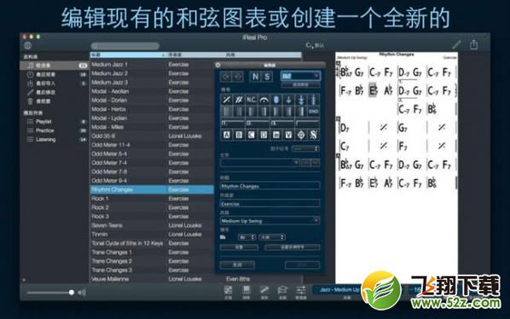Expand the Medium Up Swing style dropdown

point(270,221)
